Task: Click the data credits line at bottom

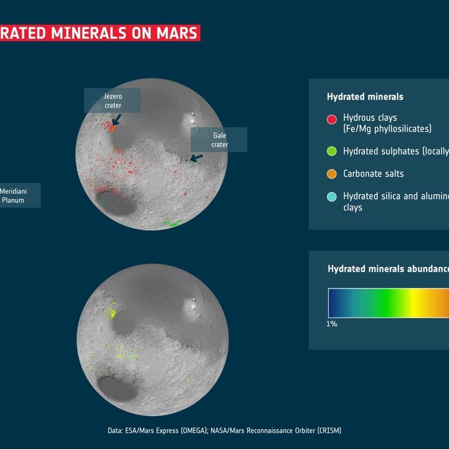Action: (x=224, y=430)
